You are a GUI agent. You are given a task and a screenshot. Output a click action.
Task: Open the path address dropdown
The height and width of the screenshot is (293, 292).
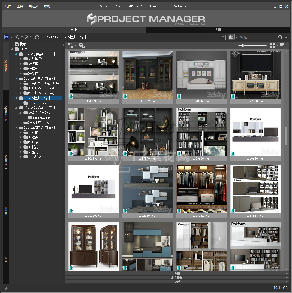pos(223,37)
